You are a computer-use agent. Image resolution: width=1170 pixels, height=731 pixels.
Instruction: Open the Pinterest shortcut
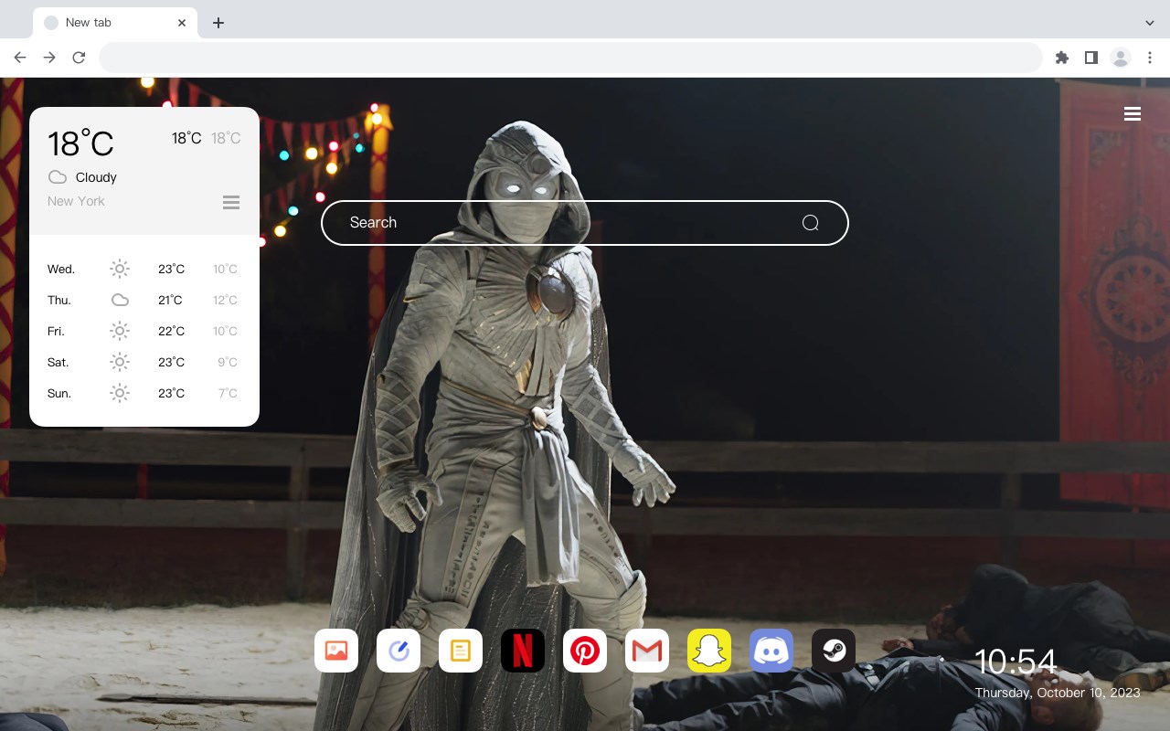(585, 651)
